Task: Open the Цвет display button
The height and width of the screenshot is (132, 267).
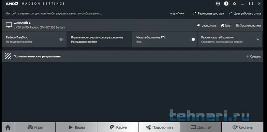Action: tap(226, 25)
